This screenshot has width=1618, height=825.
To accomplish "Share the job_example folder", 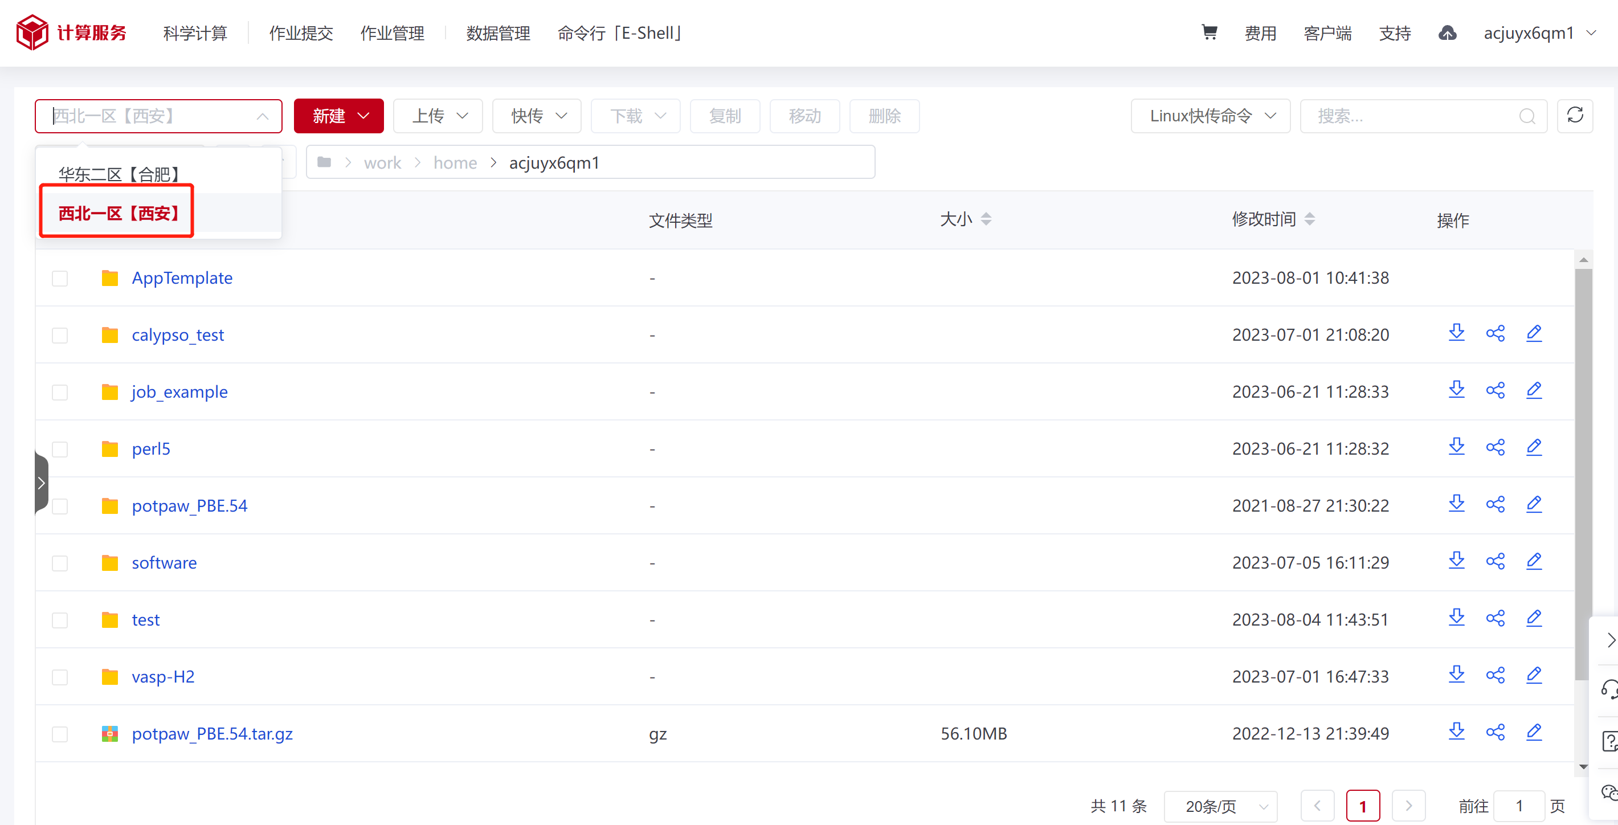I will click(x=1496, y=391).
